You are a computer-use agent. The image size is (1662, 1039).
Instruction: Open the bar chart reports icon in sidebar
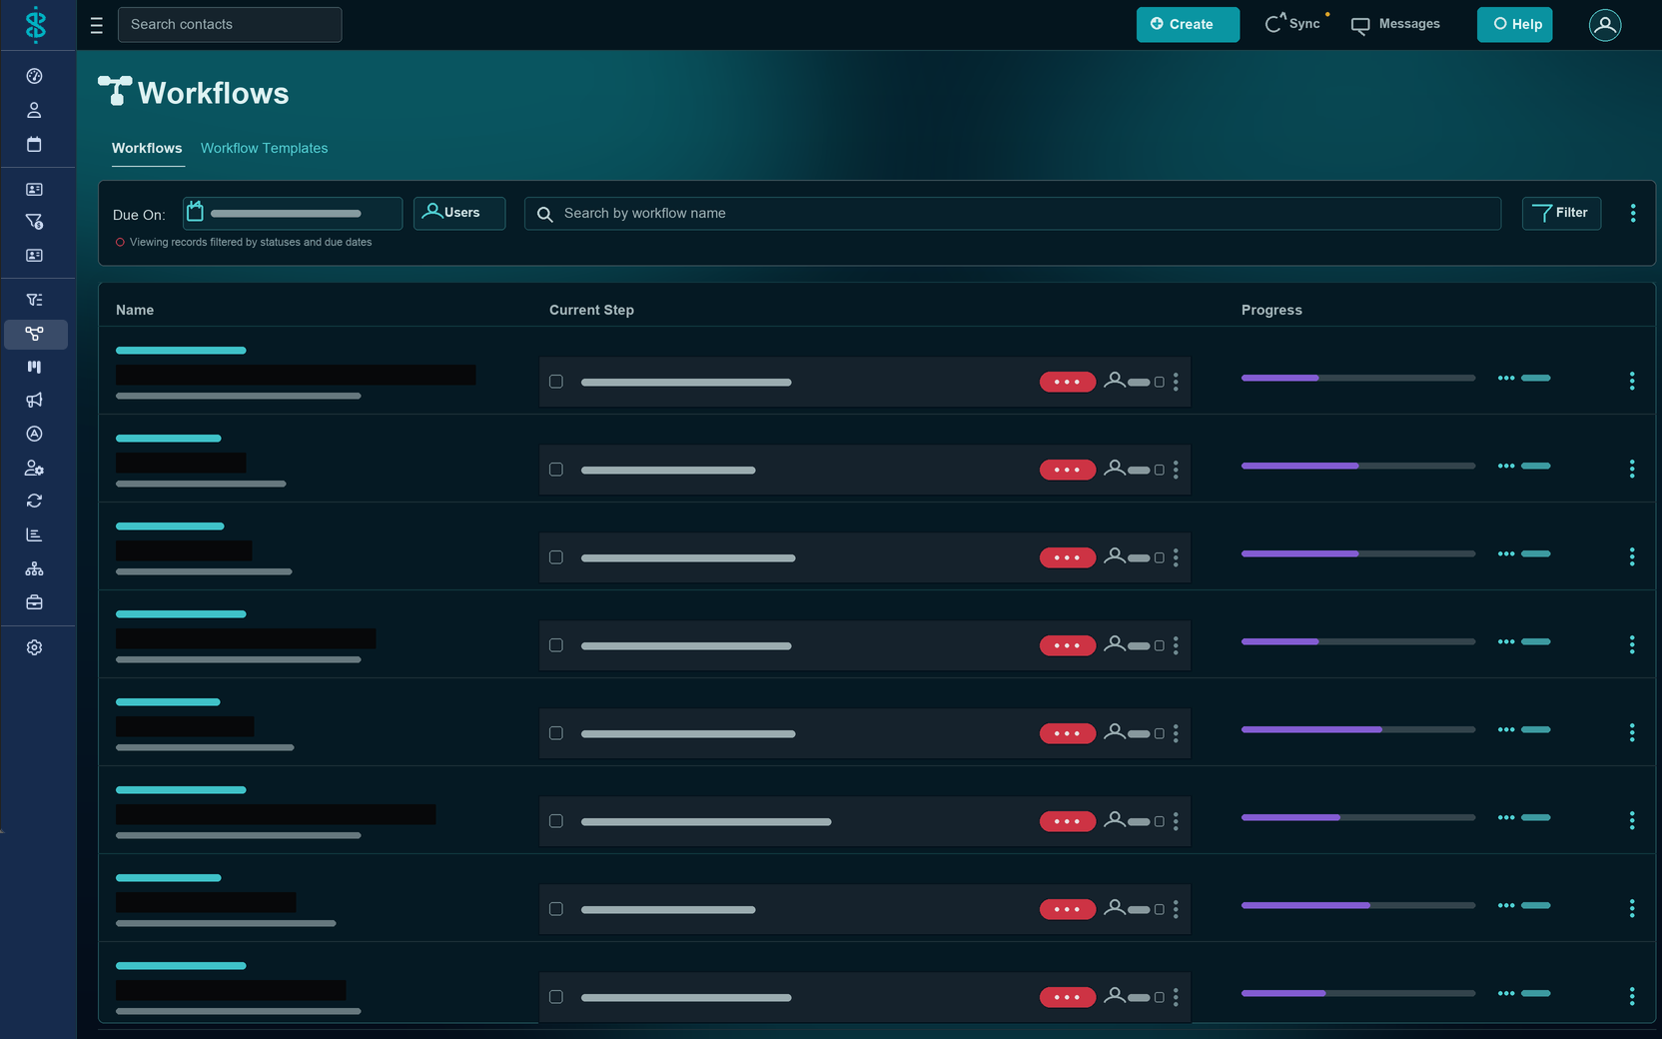pyautogui.click(x=34, y=534)
